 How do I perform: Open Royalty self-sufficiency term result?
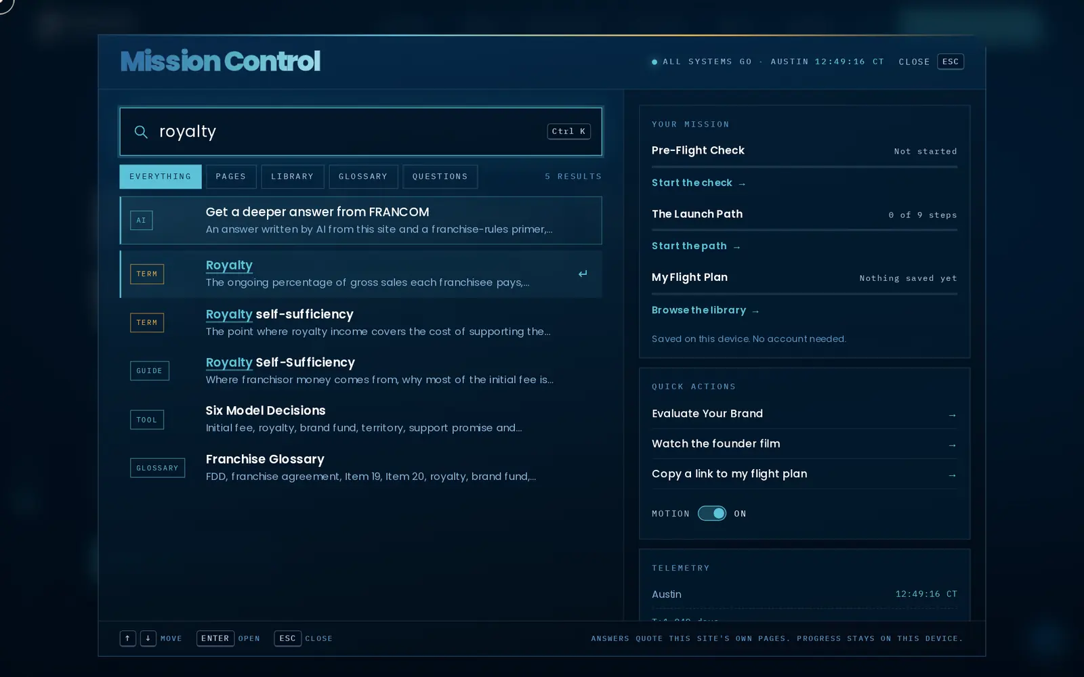click(361, 322)
